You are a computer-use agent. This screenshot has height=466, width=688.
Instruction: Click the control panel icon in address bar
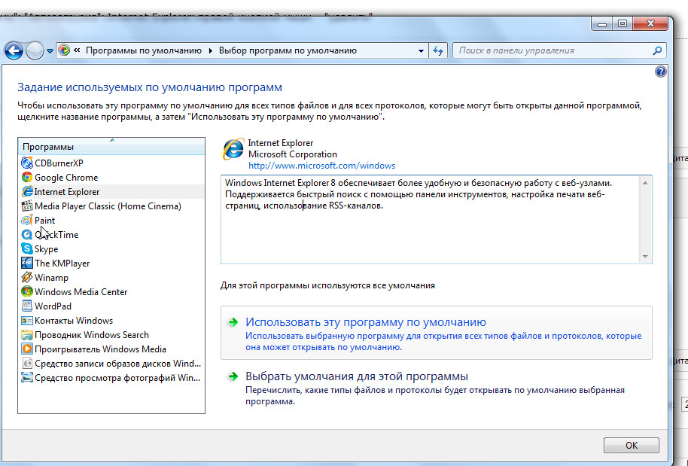(x=65, y=50)
